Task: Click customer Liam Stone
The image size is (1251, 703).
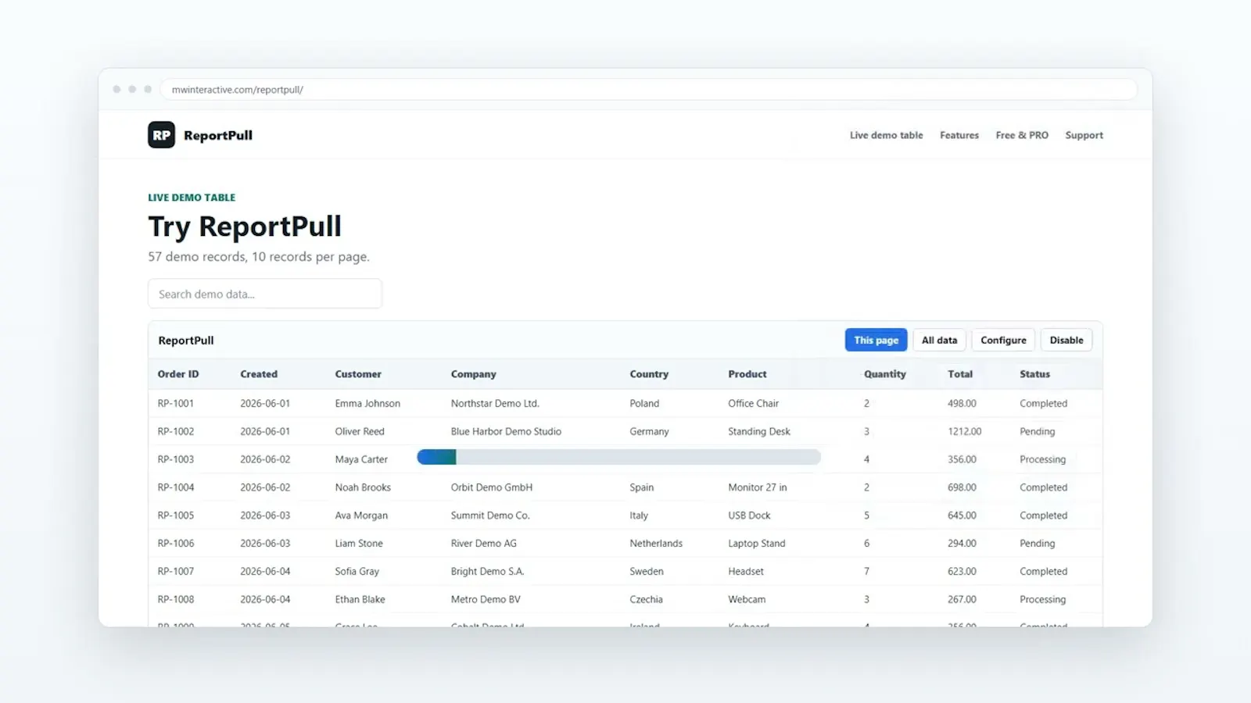Action: [x=359, y=544]
